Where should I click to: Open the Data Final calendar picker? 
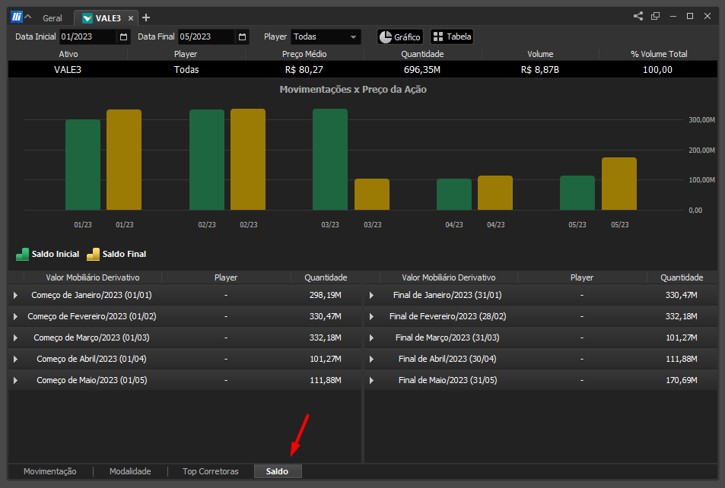pos(242,37)
